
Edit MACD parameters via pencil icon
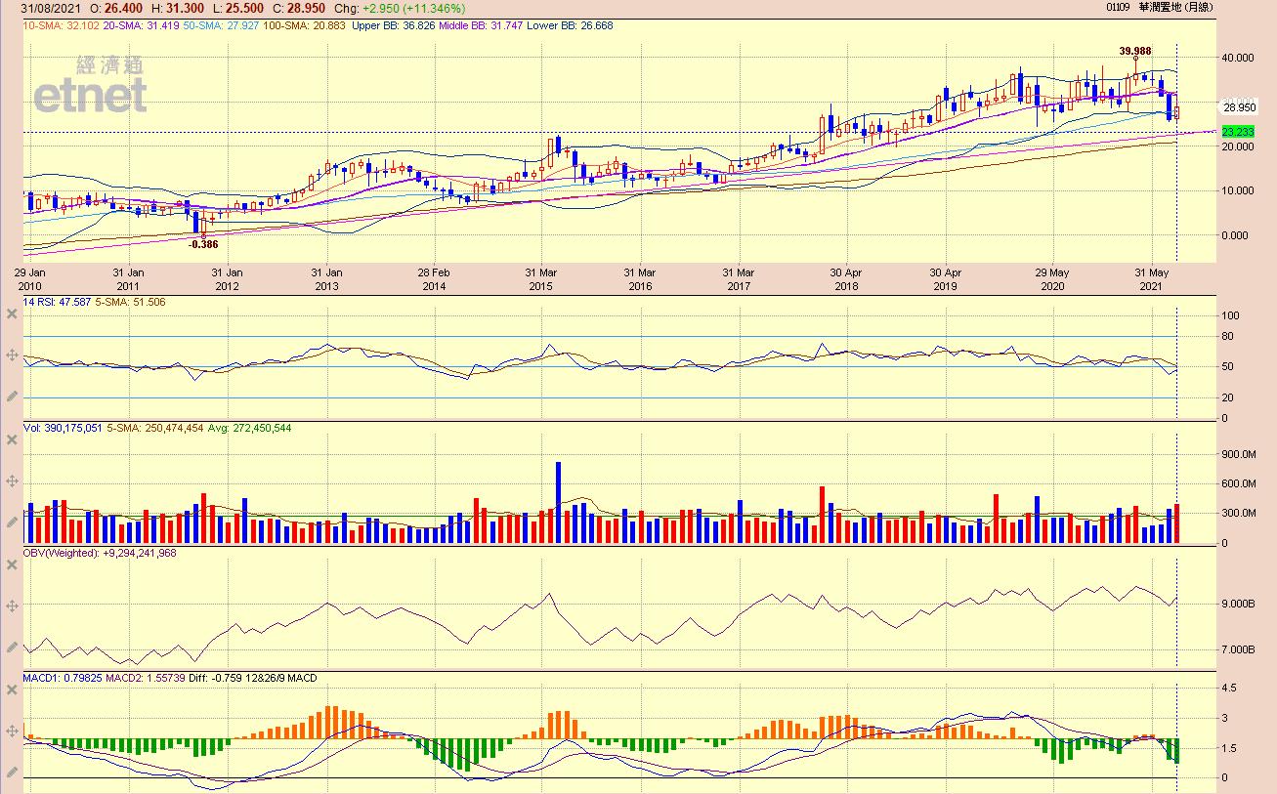12,772
